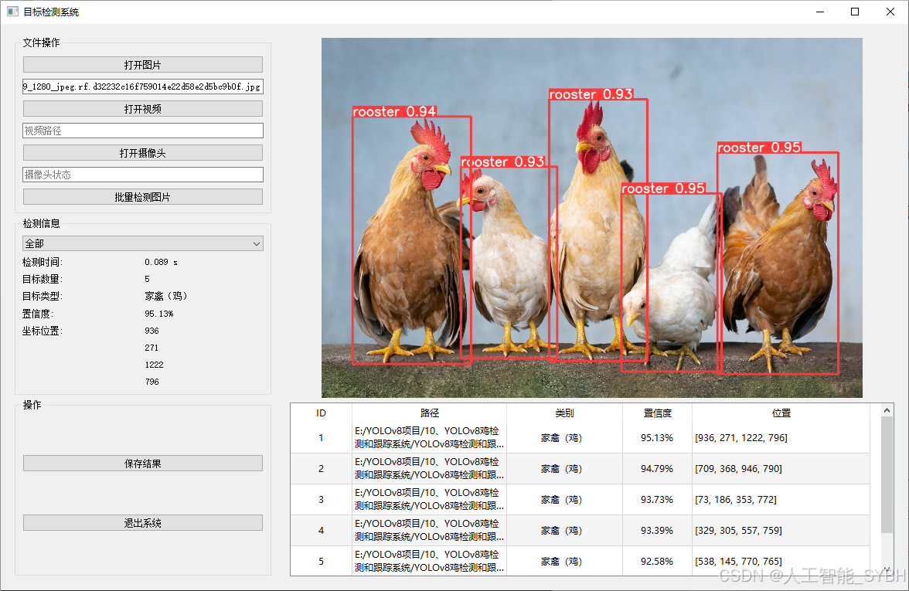The image size is (909, 591).
Task: Start batch detection with 批量检测图片
Action: click(142, 196)
